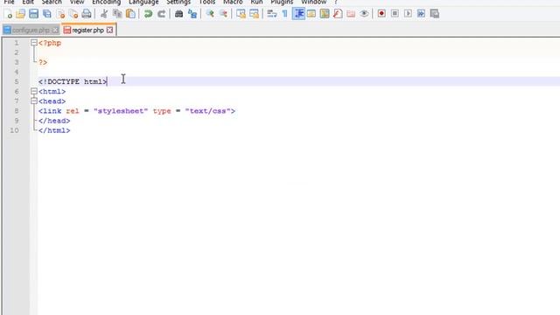Click the Copy icon
560x315 pixels.
[117, 14]
